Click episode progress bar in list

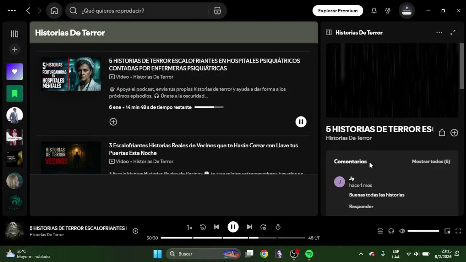[x=209, y=107]
